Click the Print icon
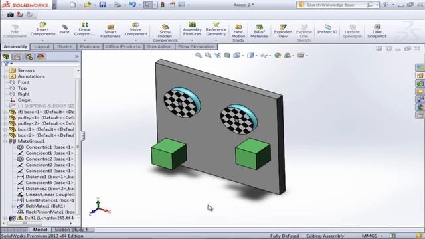Viewport: 425px width, 239px height. (x=118, y=5)
